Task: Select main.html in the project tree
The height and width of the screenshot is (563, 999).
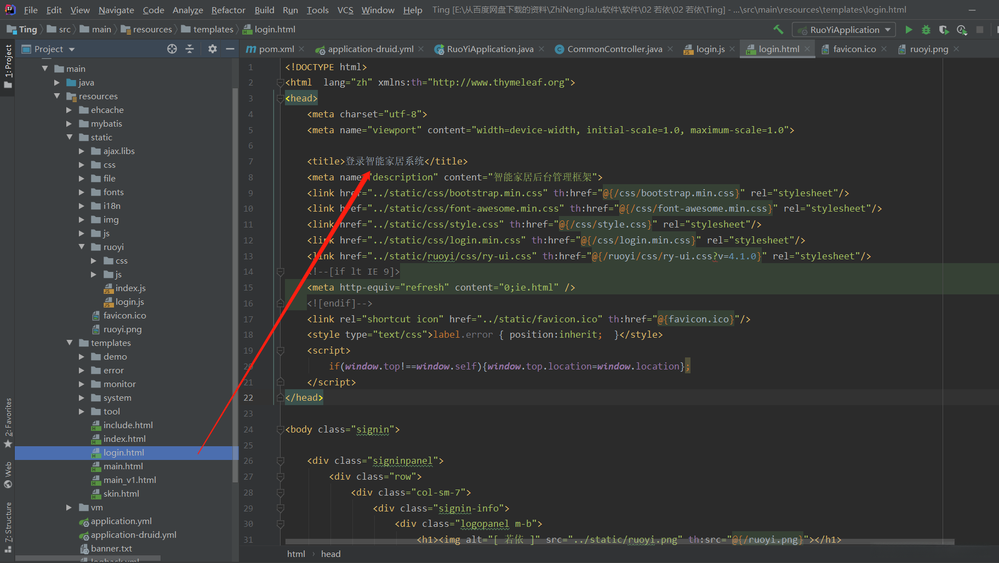Action: click(123, 467)
